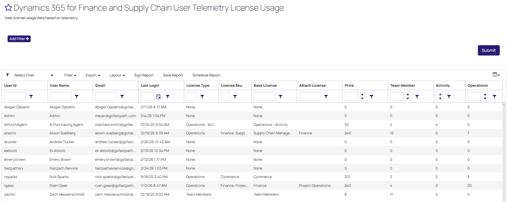
Task: Open the Layout dropdown menu
Action: point(117,75)
